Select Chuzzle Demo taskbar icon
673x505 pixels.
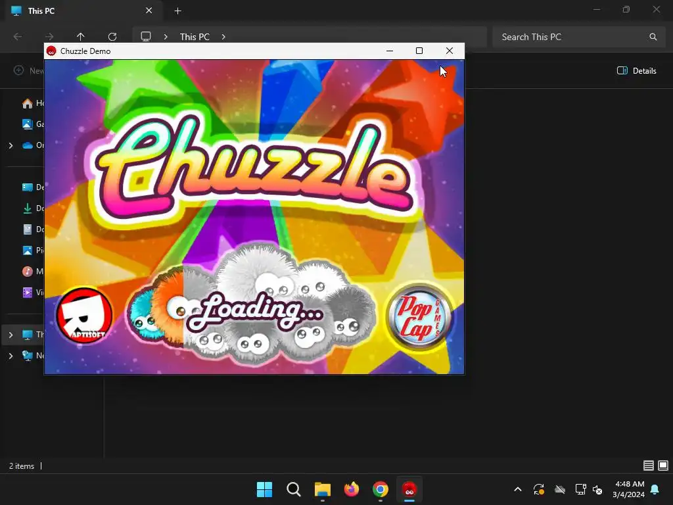409,489
